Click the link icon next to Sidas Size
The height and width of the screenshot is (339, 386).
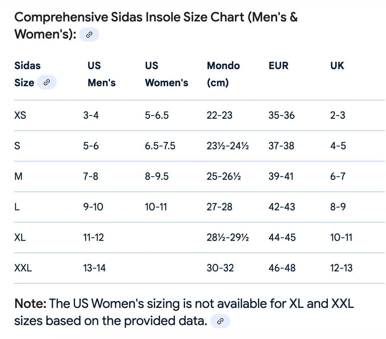47,82
